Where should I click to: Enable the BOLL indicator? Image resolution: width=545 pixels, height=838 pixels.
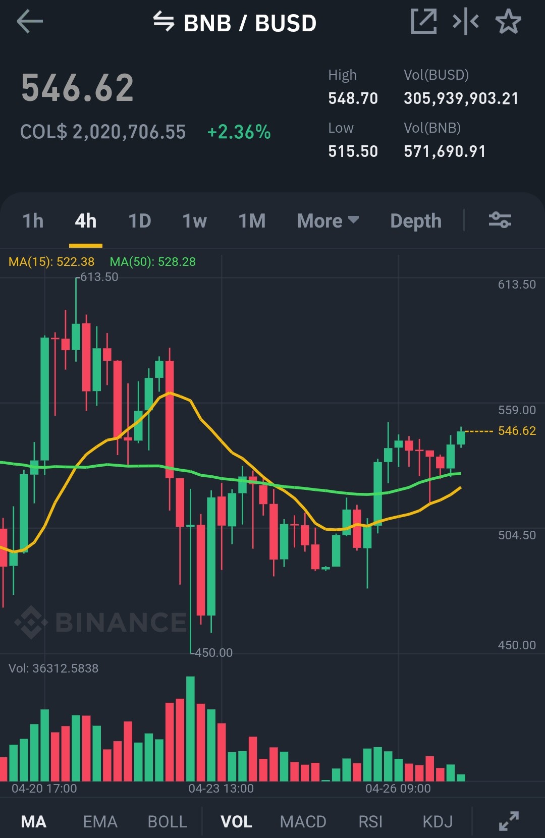pos(168,821)
